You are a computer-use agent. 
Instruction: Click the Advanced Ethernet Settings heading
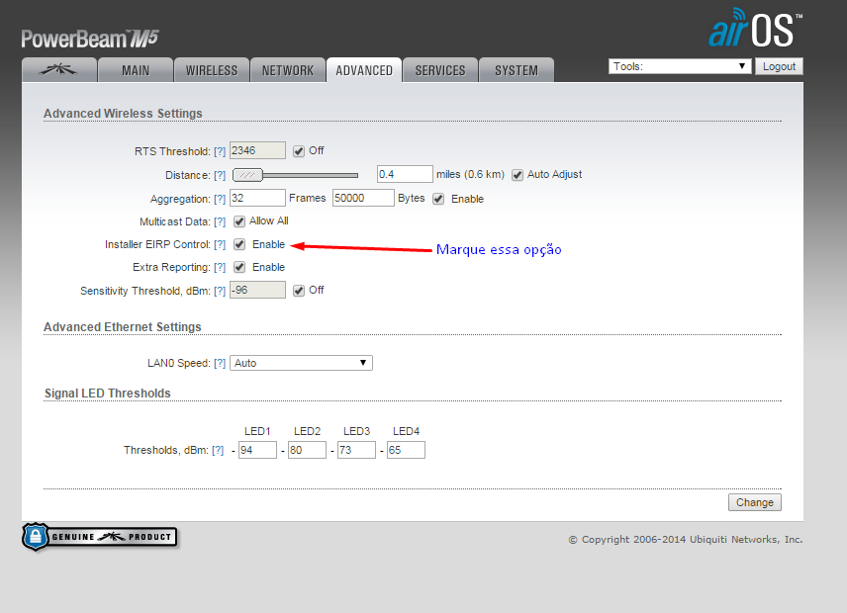(122, 327)
